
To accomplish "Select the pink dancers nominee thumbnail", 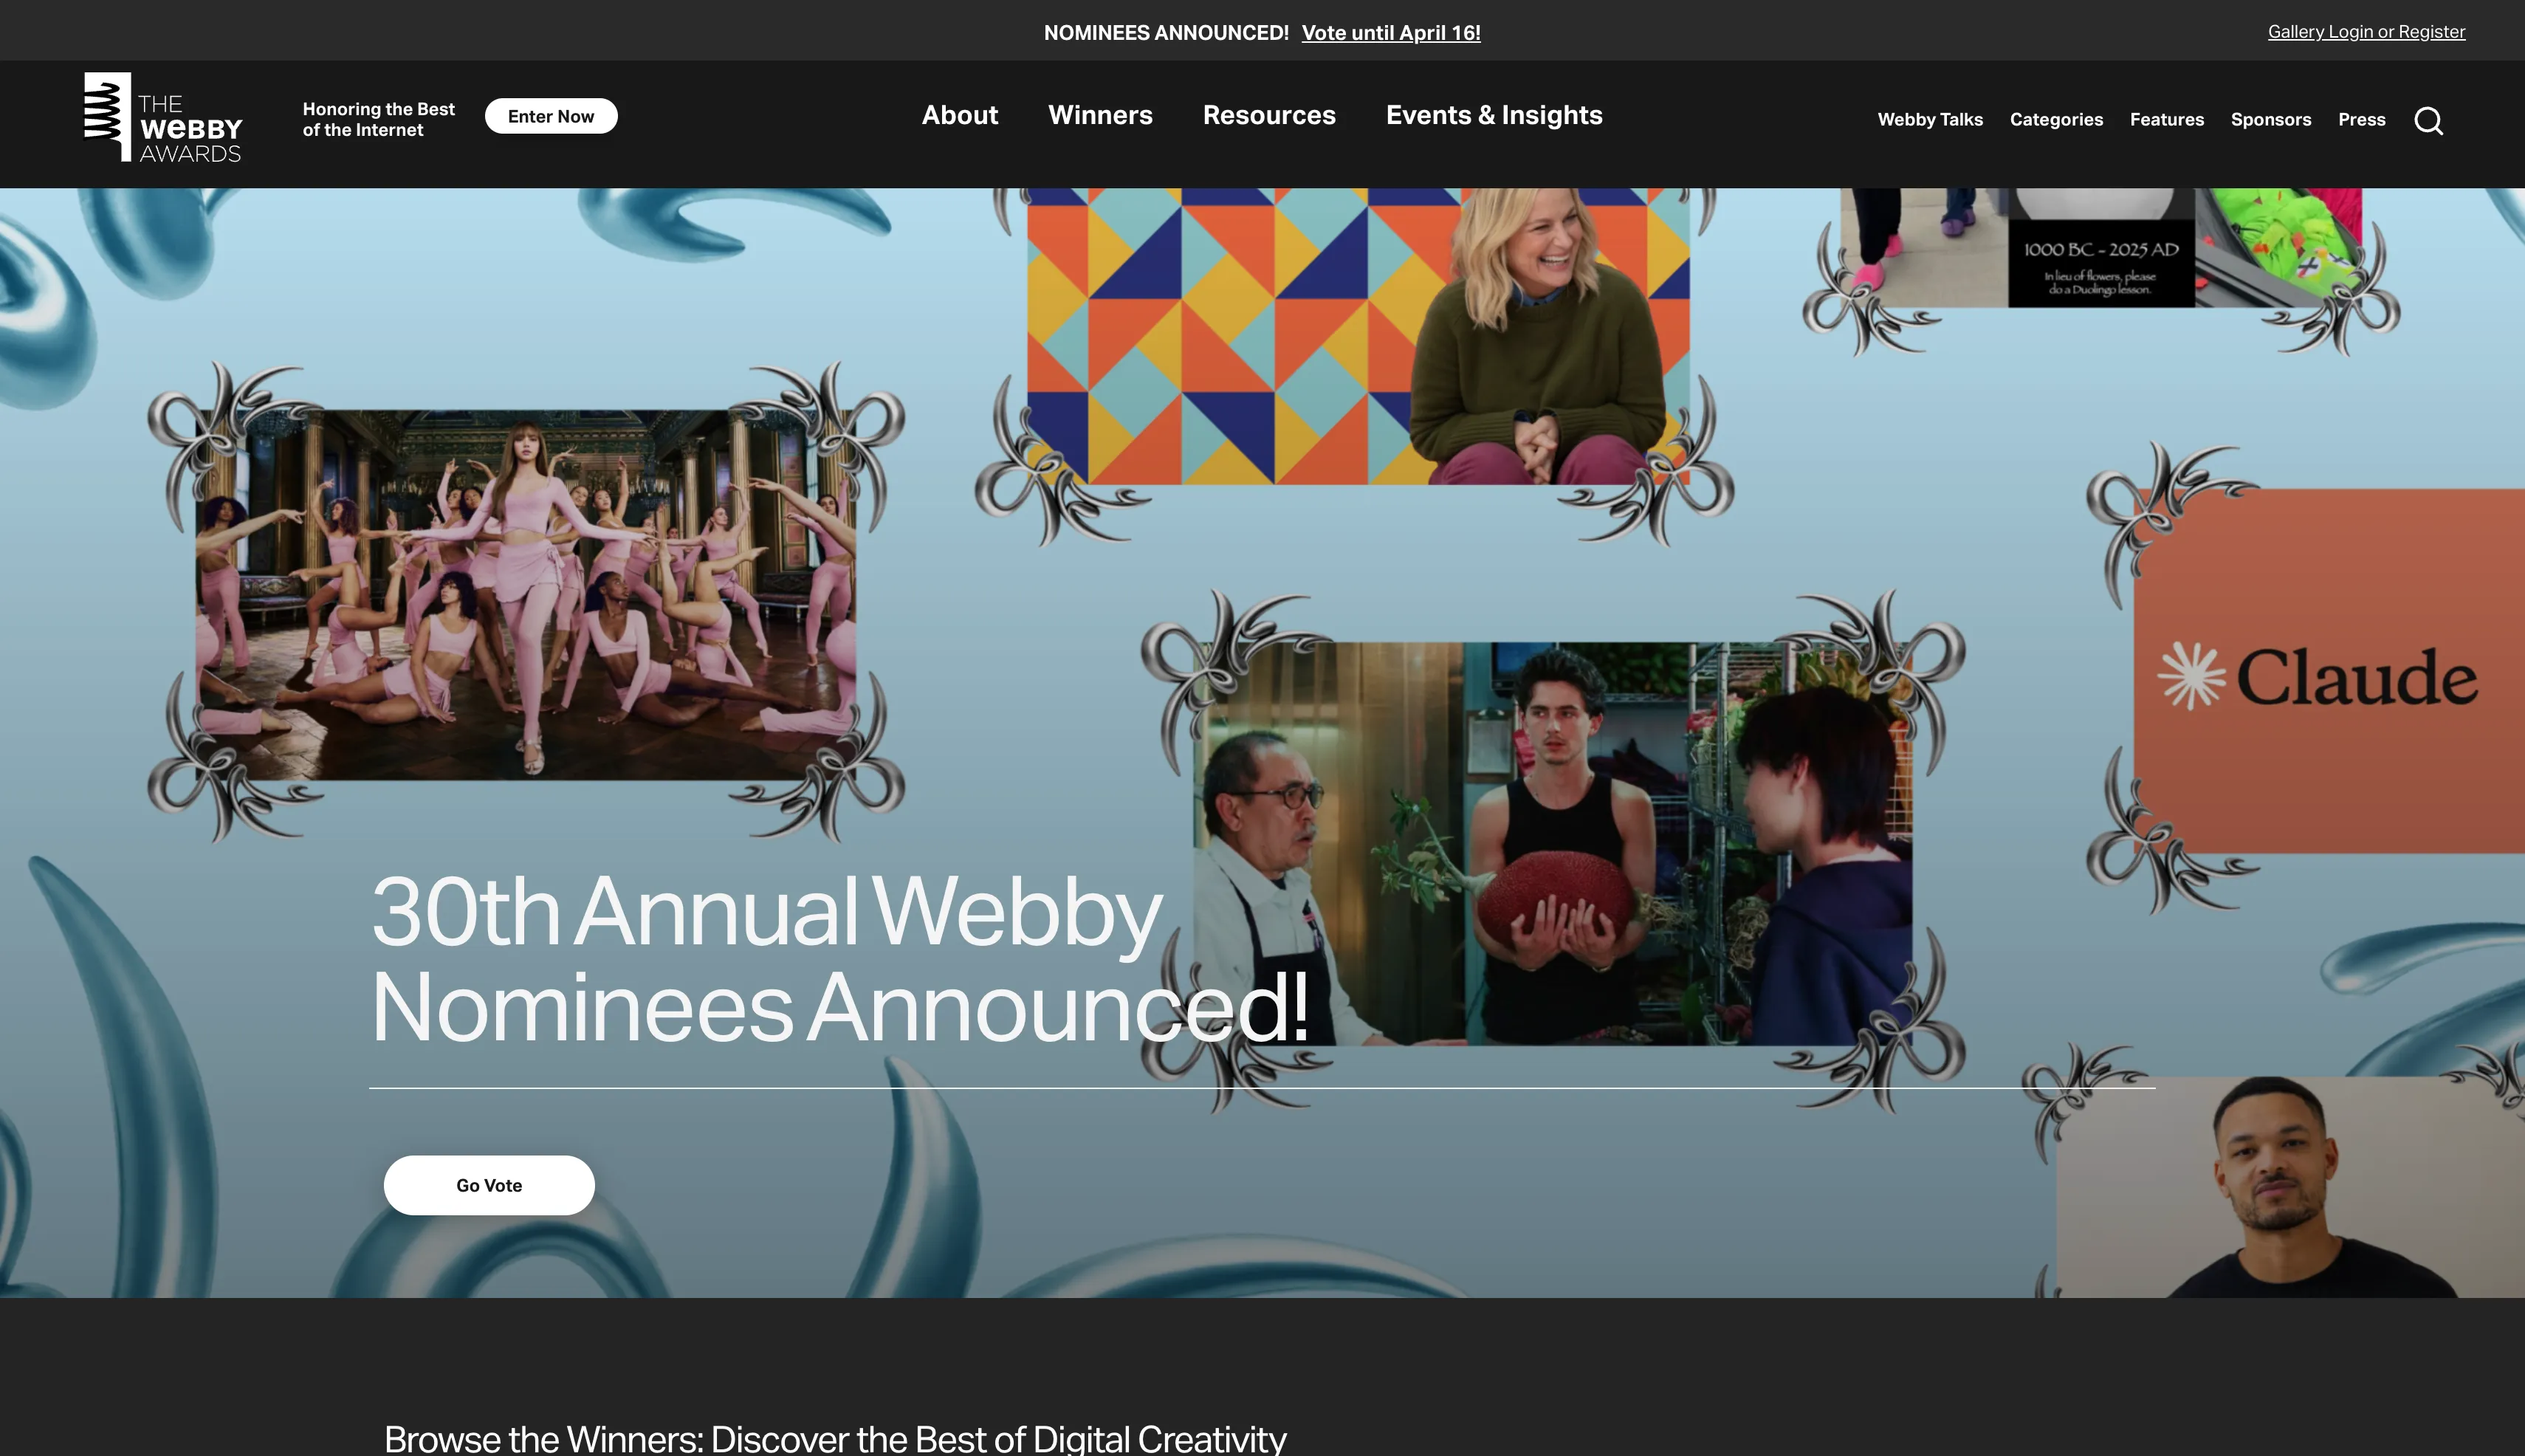I will pos(525,595).
